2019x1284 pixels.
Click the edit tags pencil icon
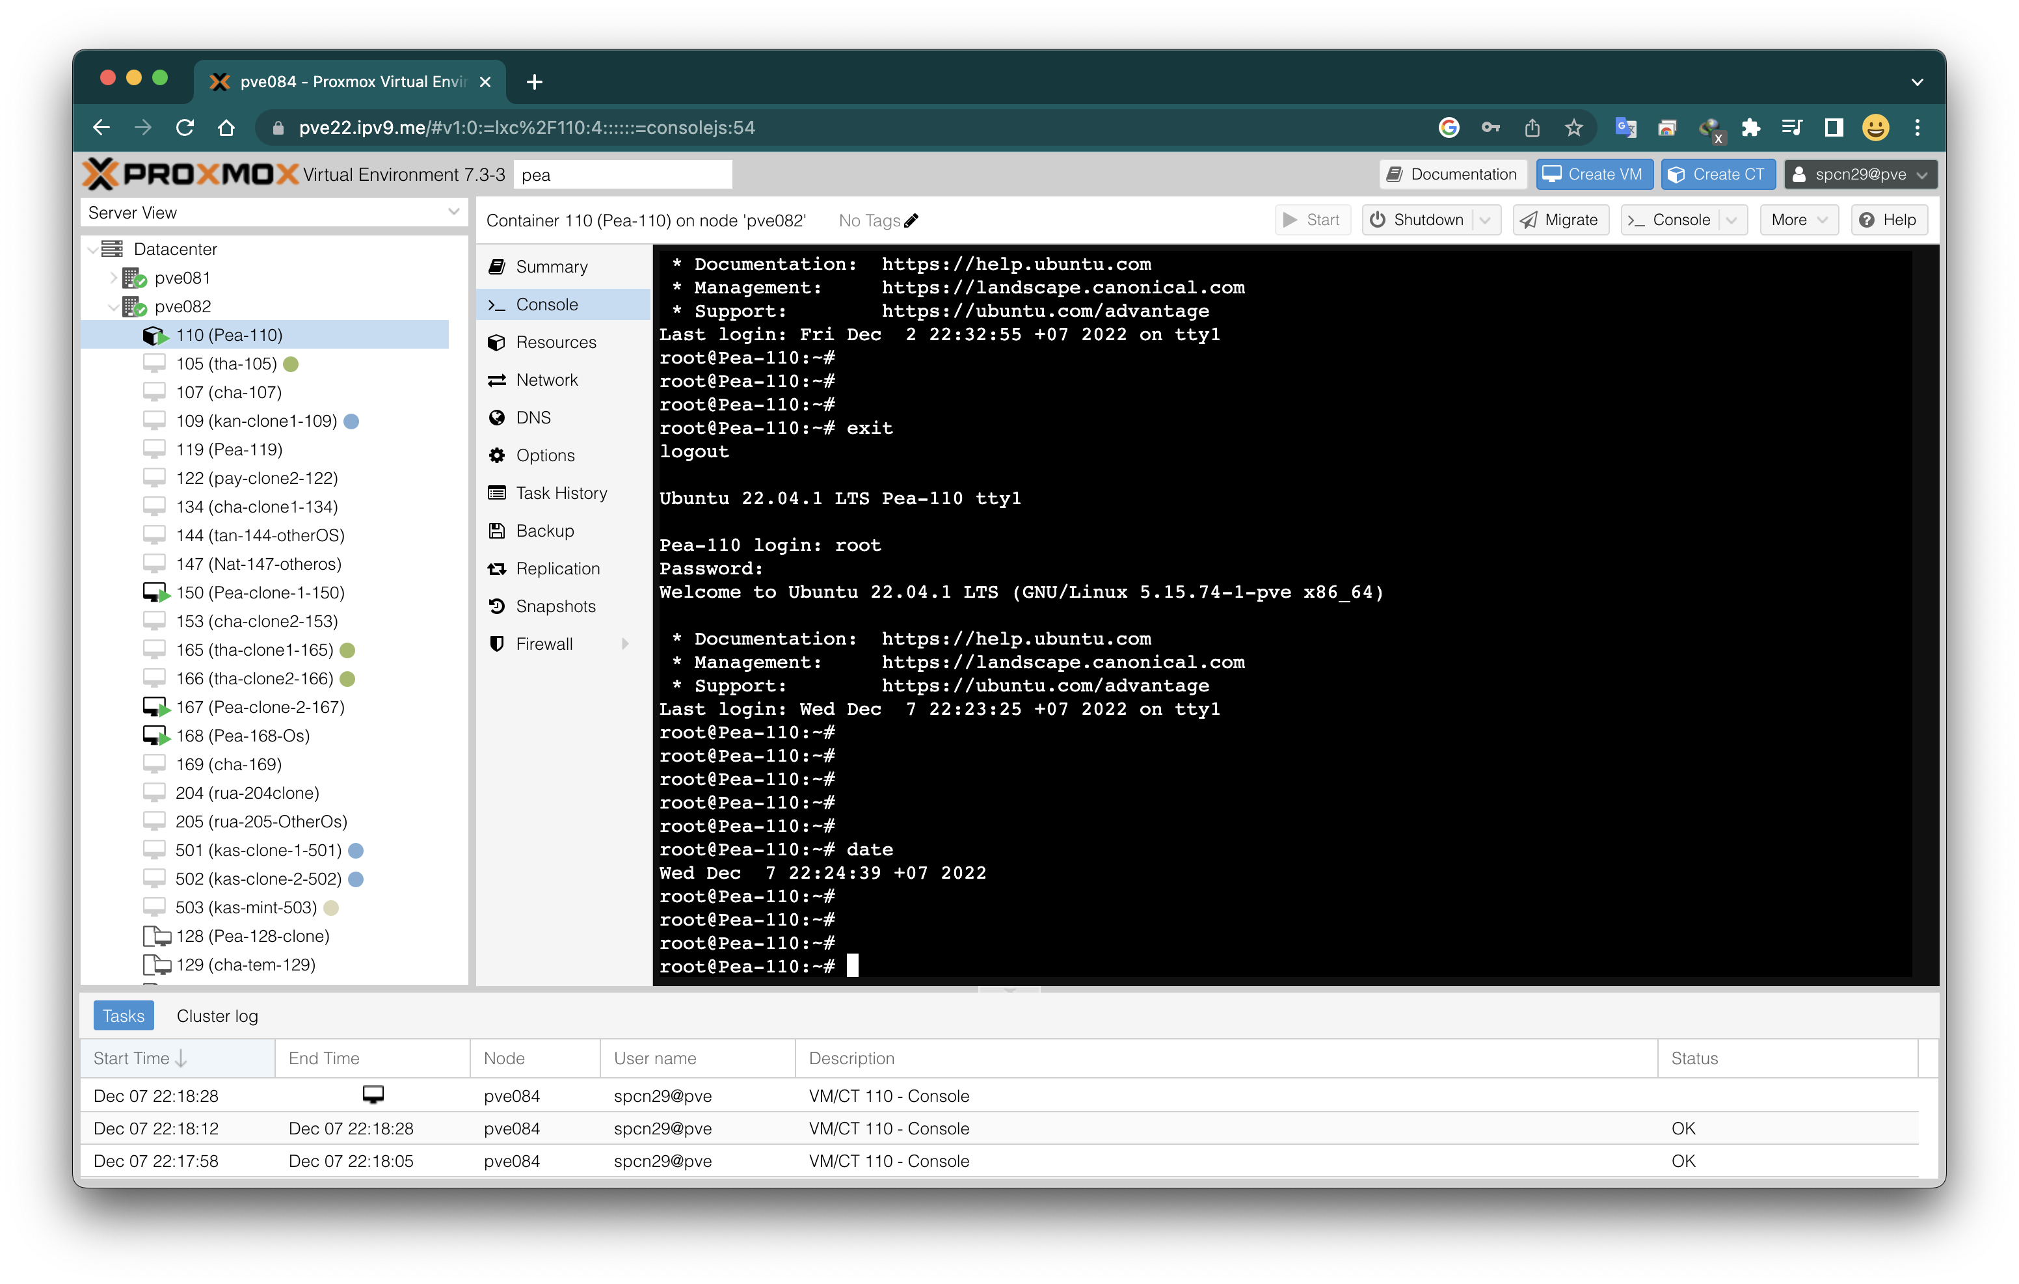pyautogui.click(x=911, y=221)
